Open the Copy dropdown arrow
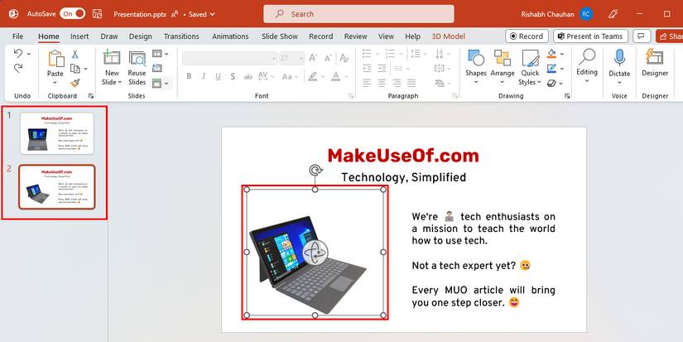Screen dimensions: 683x342 click(85, 69)
